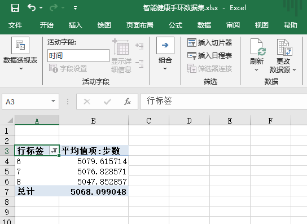Go to the 公式 tab
The width and height of the screenshot is (307, 224).
(x=176, y=25)
